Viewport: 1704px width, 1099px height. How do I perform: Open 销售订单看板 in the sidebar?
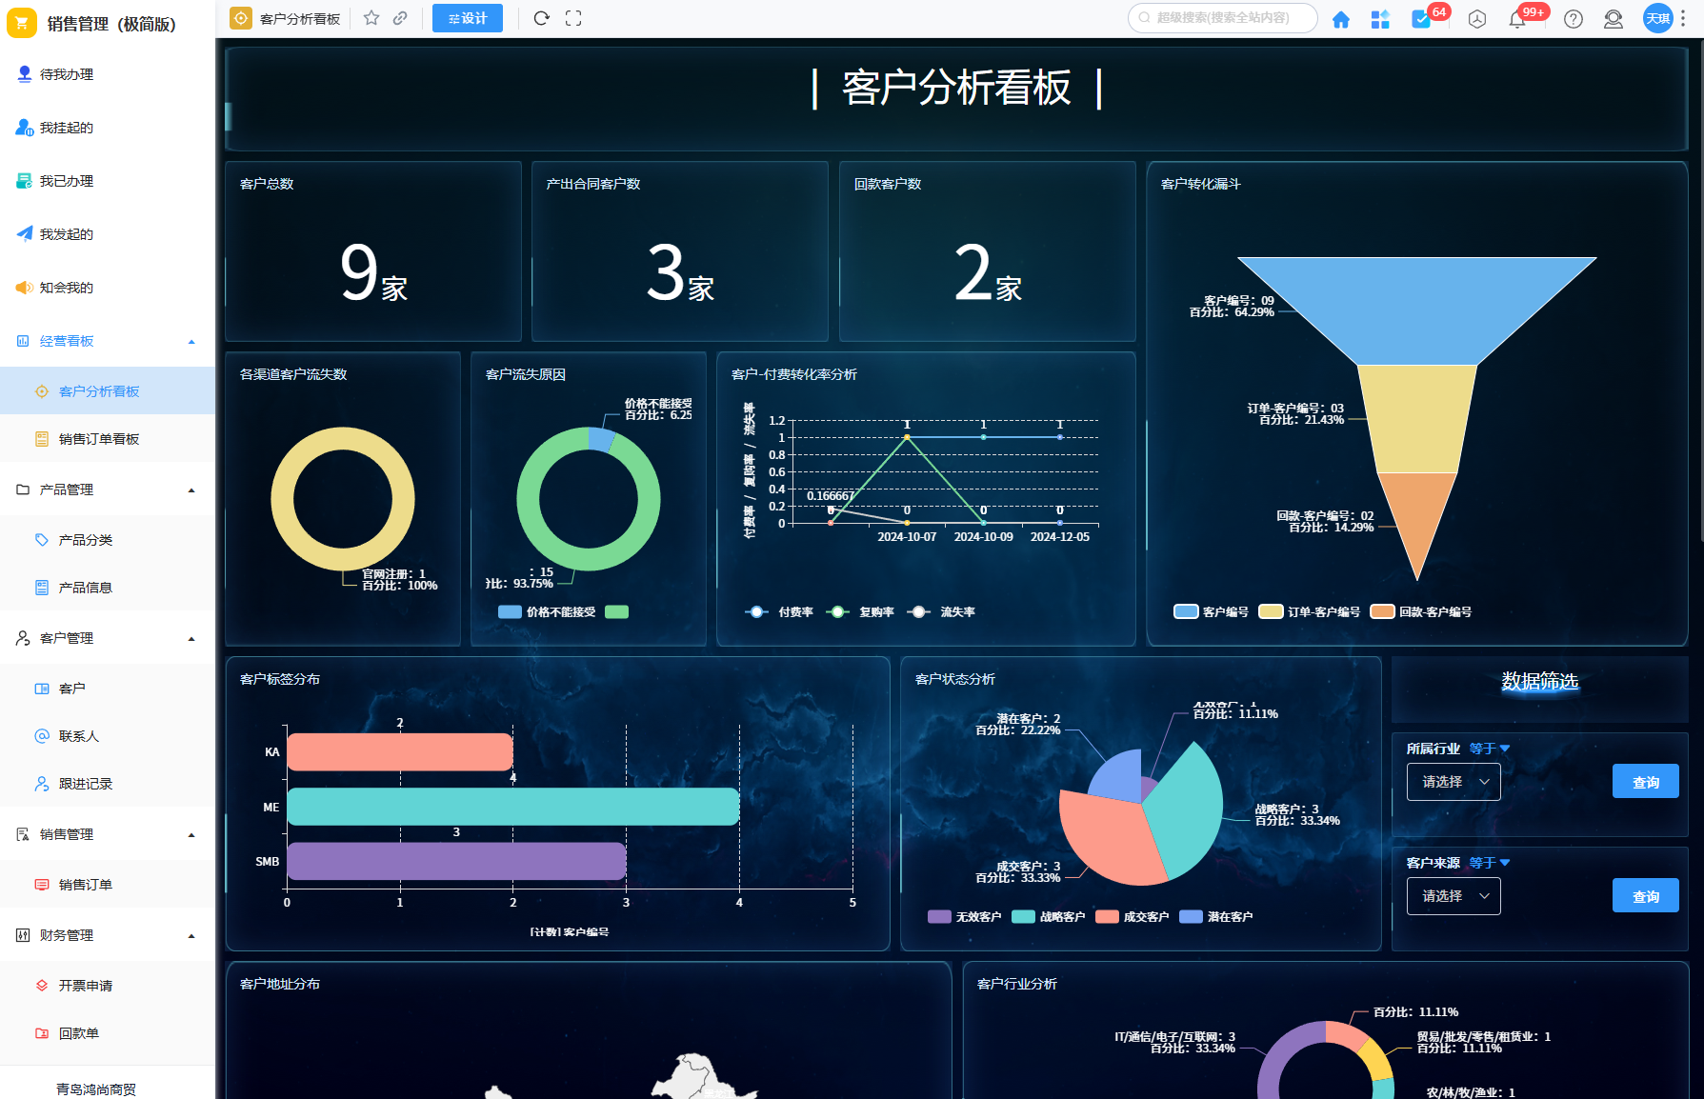99,439
